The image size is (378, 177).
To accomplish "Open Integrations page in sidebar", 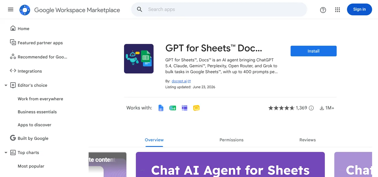I will click(x=30, y=71).
